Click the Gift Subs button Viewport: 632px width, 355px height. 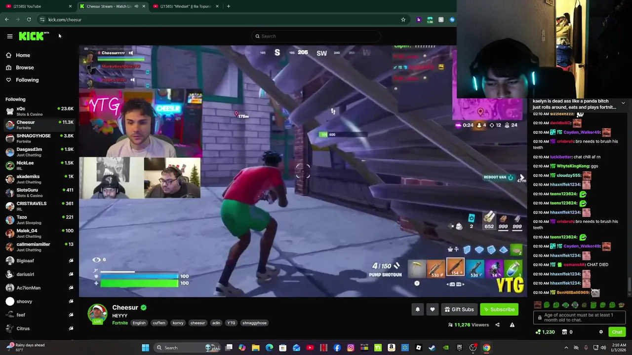pyautogui.click(x=459, y=310)
